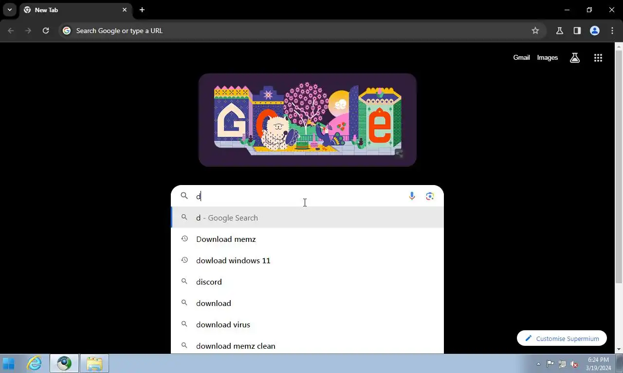Screen dimensions: 623x373
Task: Select the "discord" suggestion
Action: (308, 282)
